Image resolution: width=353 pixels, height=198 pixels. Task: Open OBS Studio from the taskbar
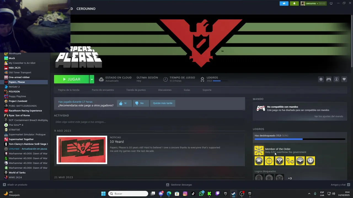[x=242, y=194]
